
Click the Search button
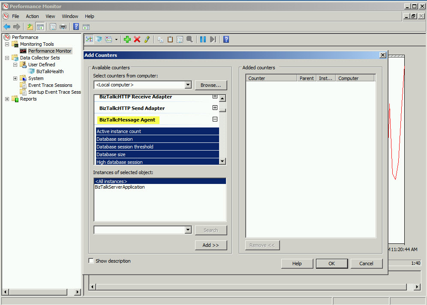tap(211, 230)
